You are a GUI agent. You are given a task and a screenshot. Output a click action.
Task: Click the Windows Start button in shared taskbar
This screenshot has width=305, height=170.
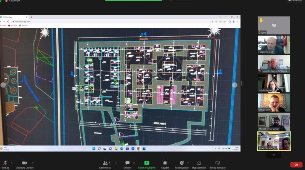(x=93, y=148)
